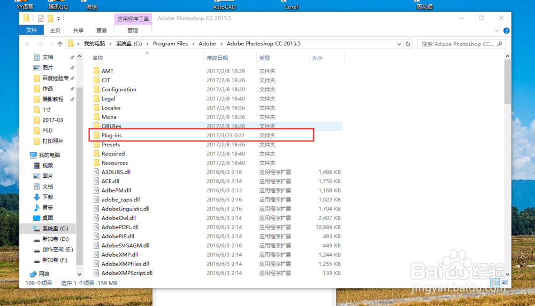The width and height of the screenshot is (535, 306).
Task: Open the 管理 ribbon tab
Action: click(133, 30)
